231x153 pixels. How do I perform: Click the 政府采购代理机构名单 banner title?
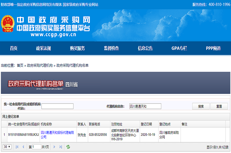tap(36, 84)
